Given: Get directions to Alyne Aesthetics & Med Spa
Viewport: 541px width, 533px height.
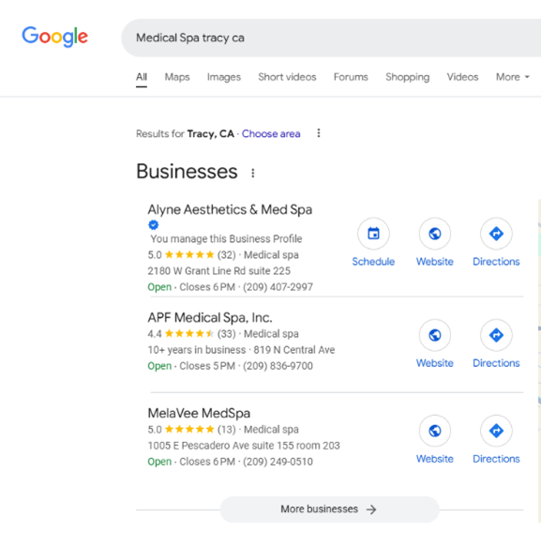Looking at the screenshot, I should pyautogui.click(x=496, y=234).
